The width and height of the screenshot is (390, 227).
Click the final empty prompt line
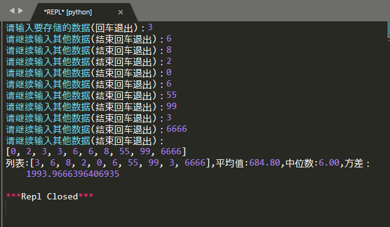click(85, 140)
